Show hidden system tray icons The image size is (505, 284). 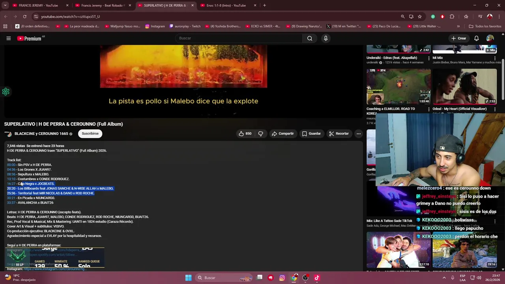click(444, 278)
